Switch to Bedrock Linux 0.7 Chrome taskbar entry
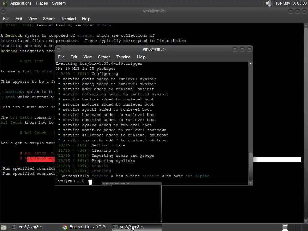The width and height of the screenshot is (308, 231). [x=86, y=227]
